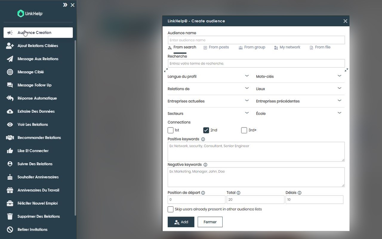Switch to the From group tab
The image size is (382, 239).
pos(252,47)
